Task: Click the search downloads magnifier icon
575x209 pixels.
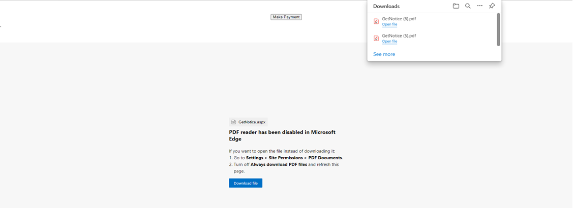Action: pyautogui.click(x=468, y=6)
